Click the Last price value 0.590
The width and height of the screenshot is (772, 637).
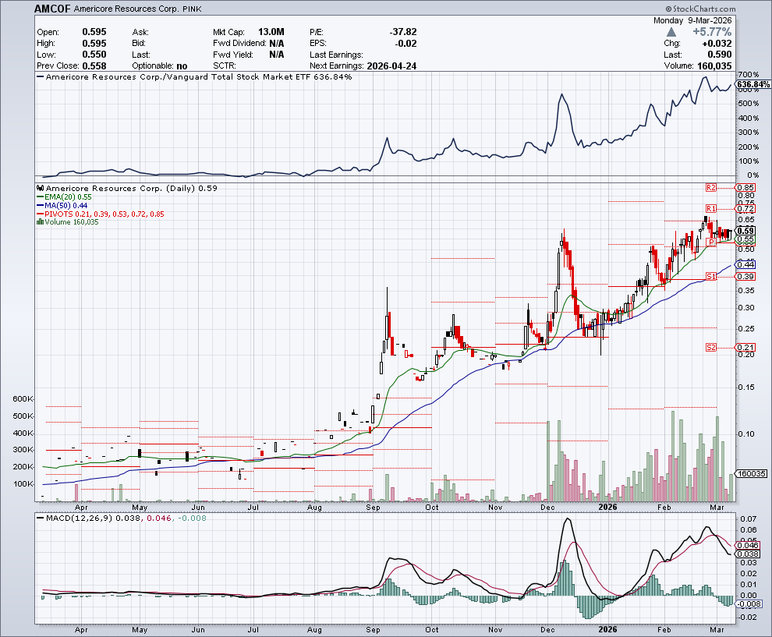719,55
